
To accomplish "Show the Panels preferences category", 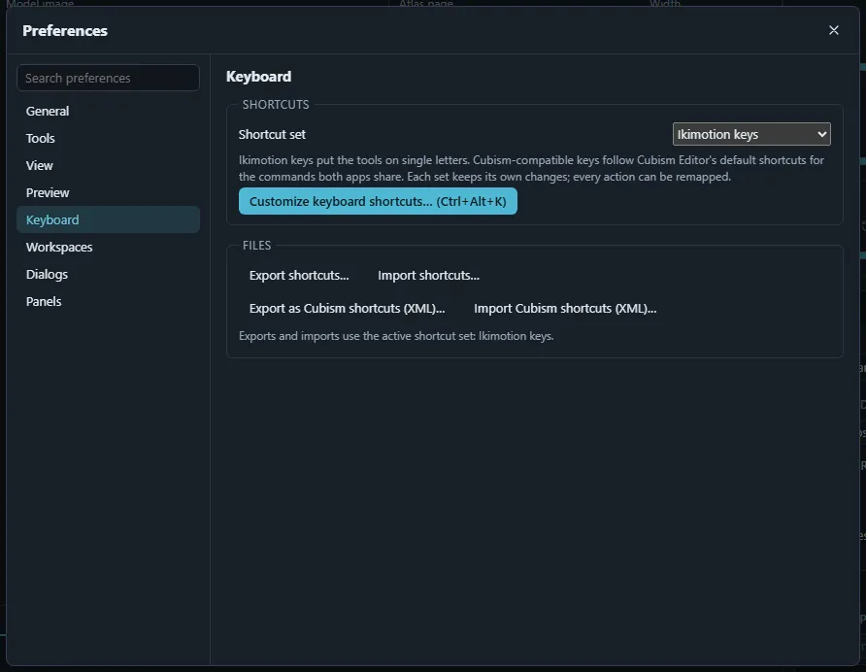I will [109, 301].
